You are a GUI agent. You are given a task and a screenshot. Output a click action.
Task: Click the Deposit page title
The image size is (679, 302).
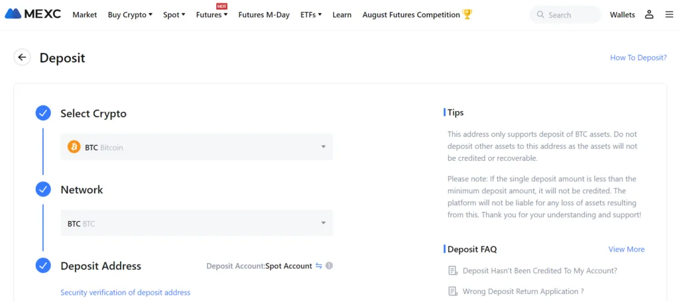pyautogui.click(x=62, y=58)
